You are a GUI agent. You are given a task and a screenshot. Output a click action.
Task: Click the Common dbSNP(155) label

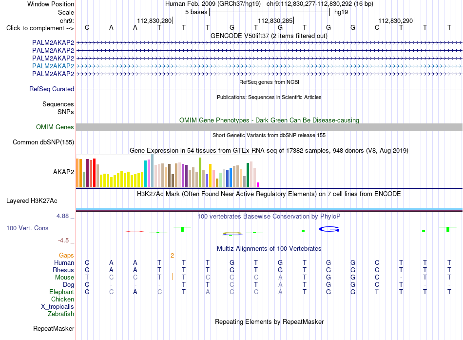point(43,142)
